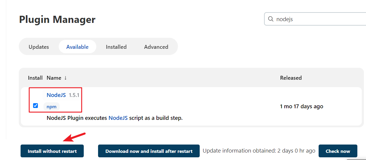This screenshot has height=160, width=366.
Task: Select the Available tab
Action: (77, 47)
